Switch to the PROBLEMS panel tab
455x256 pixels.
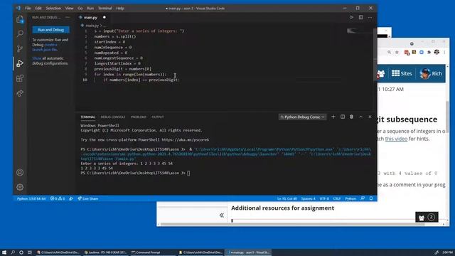point(139,117)
